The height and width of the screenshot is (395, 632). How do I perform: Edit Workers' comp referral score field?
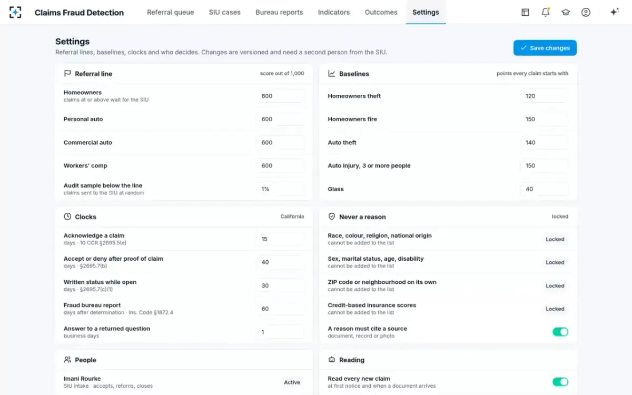(280, 165)
